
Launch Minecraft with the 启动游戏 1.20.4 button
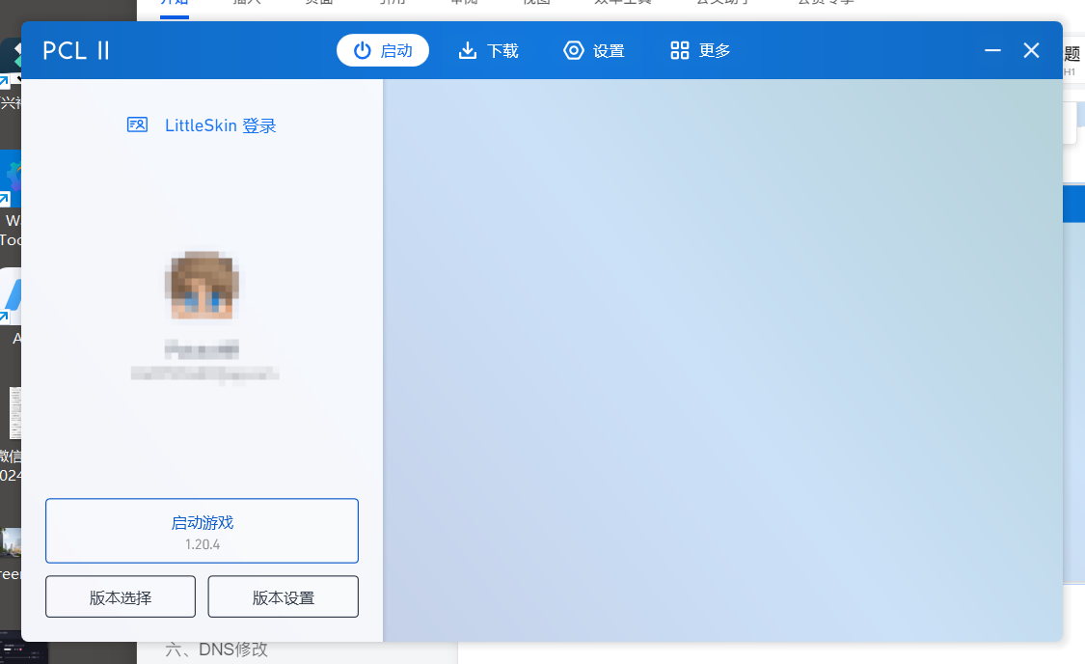(x=202, y=530)
